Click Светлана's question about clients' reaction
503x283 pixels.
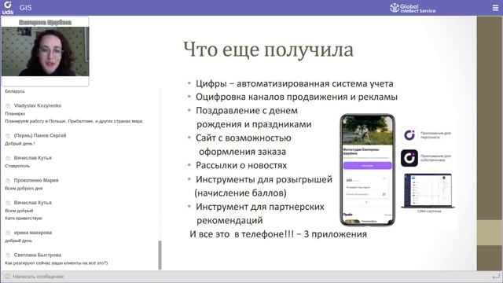(x=57, y=263)
